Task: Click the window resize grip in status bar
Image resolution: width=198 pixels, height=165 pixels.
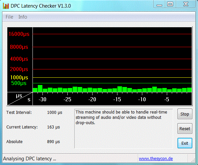Action: 193,160
